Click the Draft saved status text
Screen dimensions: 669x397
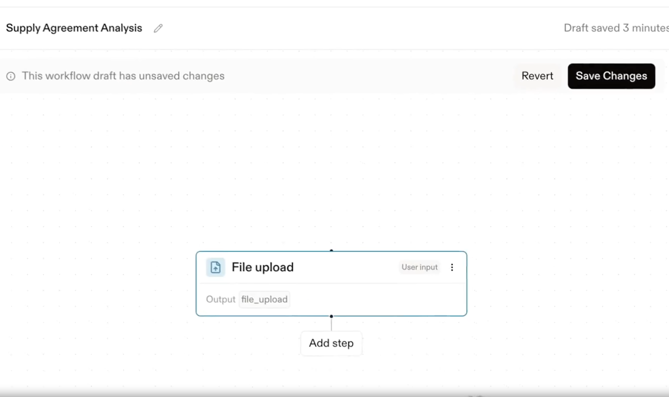coord(616,28)
